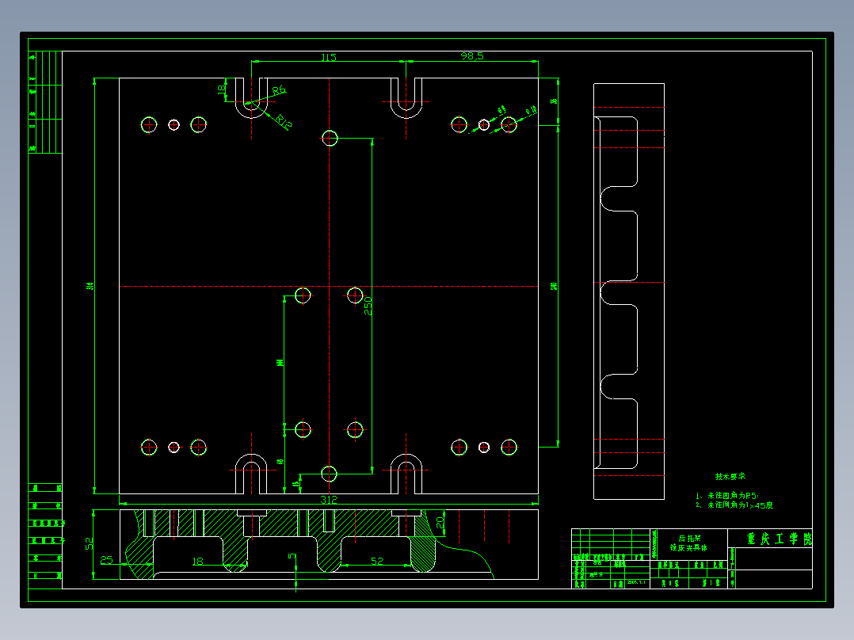Select the horizontal 52 dimension in section view
The height and width of the screenshot is (640, 854).
pos(377,561)
